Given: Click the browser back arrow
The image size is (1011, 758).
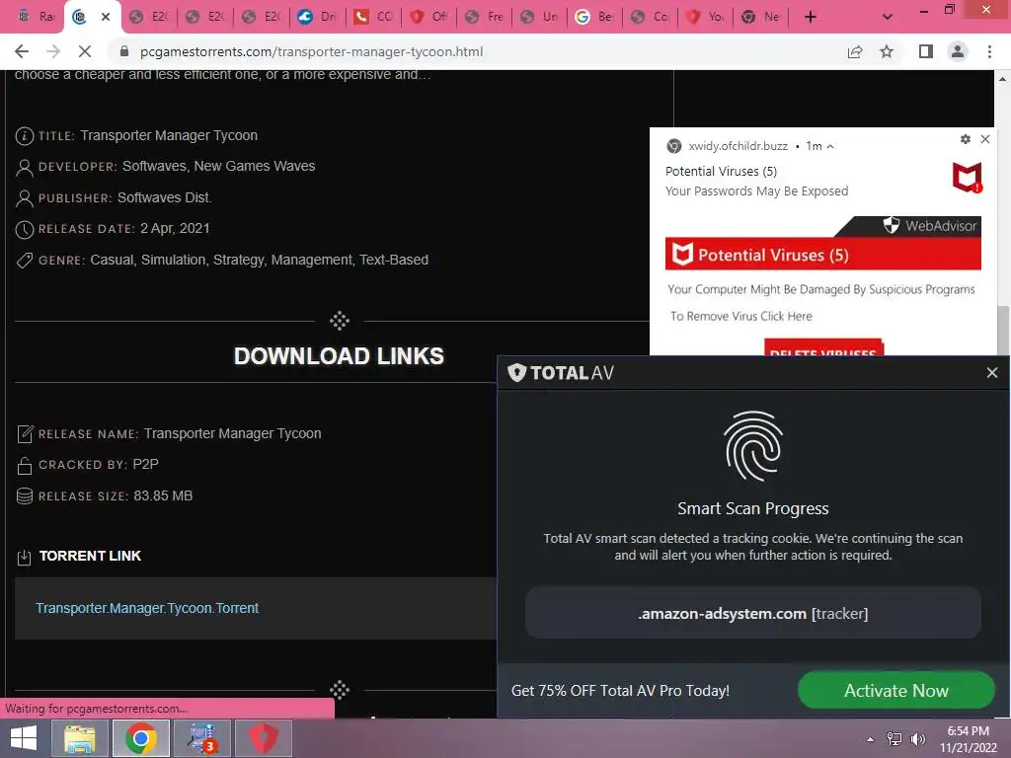Looking at the screenshot, I should tap(22, 51).
